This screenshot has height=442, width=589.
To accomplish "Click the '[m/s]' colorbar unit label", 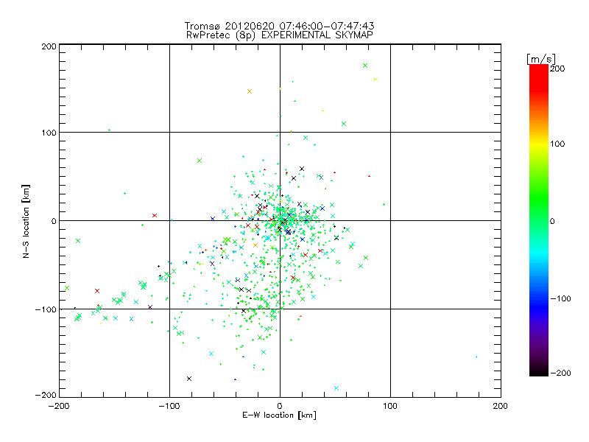I will (x=541, y=59).
